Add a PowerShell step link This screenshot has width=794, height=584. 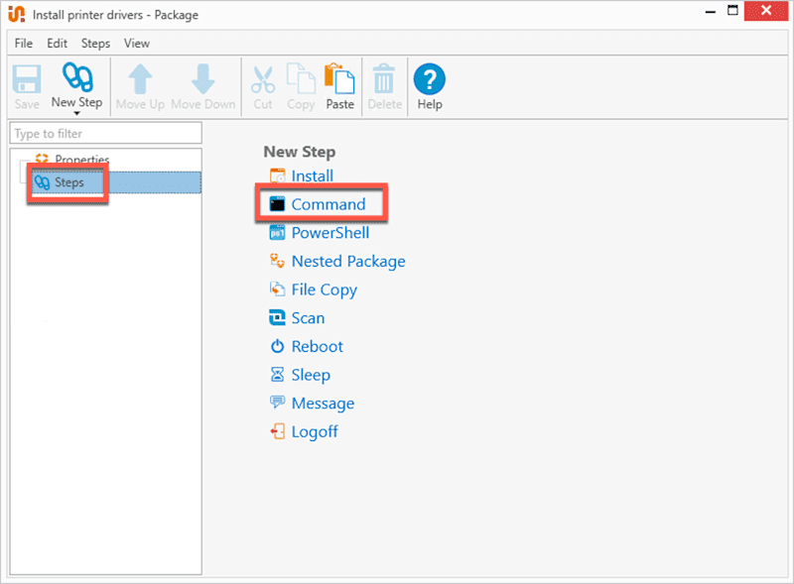pos(331,233)
